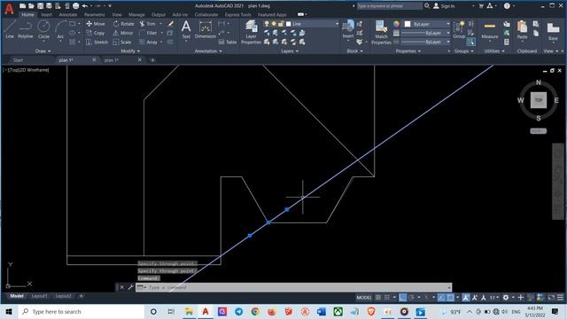Switch to the Start file tab
Screen dimensions: 567x319
pos(18,60)
